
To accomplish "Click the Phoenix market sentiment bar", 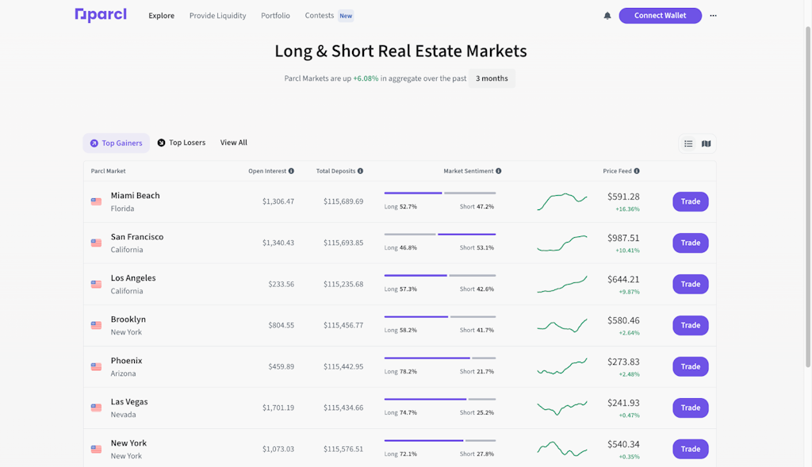I will (439, 358).
